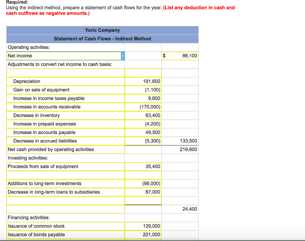This screenshot has height=241, width=305.
Task: Click empty amount cell below 87,000
Action: (143, 201)
